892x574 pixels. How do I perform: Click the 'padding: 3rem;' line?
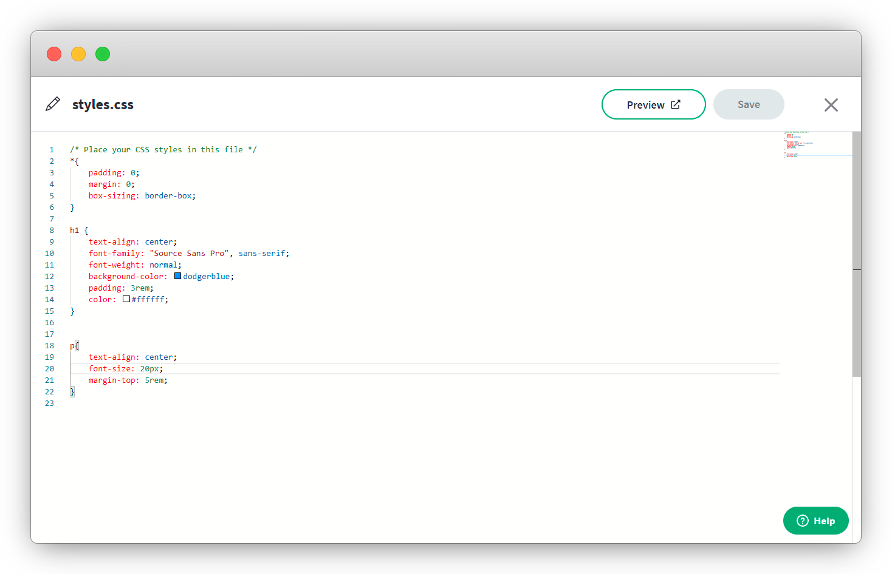[x=121, y=288]
